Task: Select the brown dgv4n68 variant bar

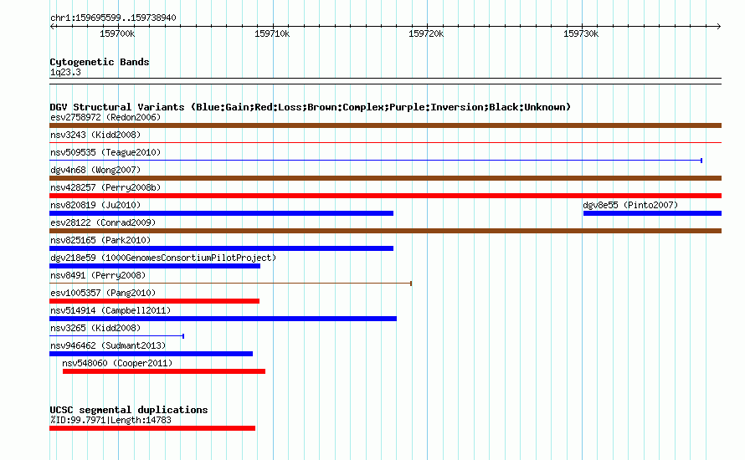Action: coord(385,178)
